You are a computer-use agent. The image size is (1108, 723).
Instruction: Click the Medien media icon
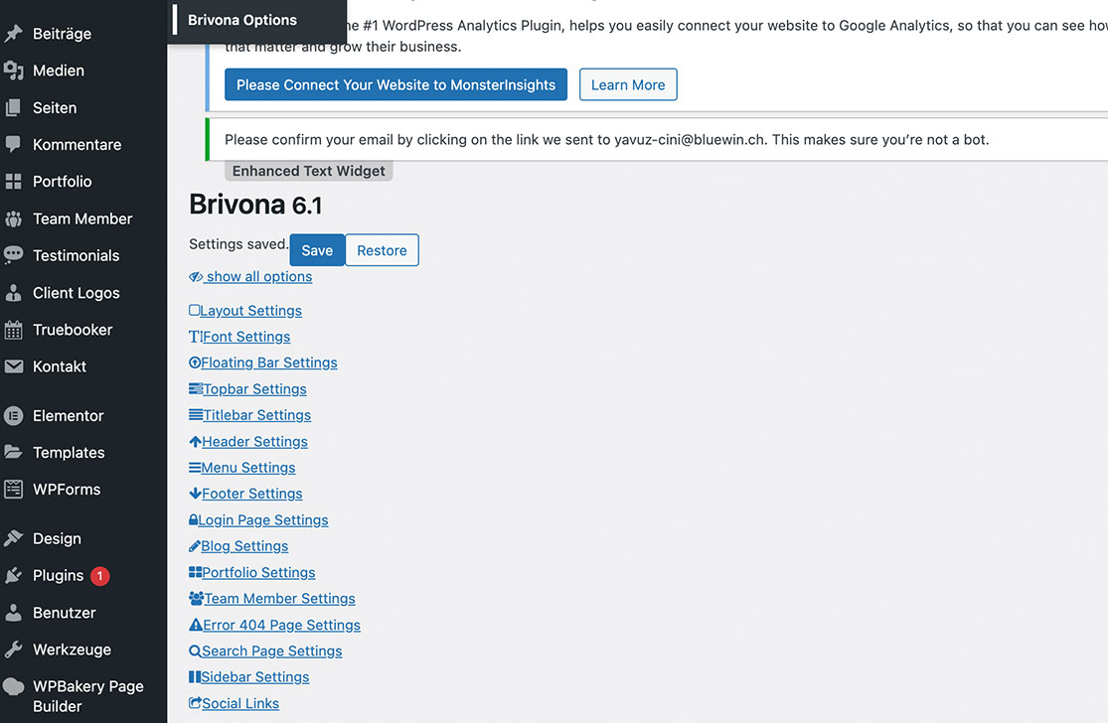coord(14,71)
